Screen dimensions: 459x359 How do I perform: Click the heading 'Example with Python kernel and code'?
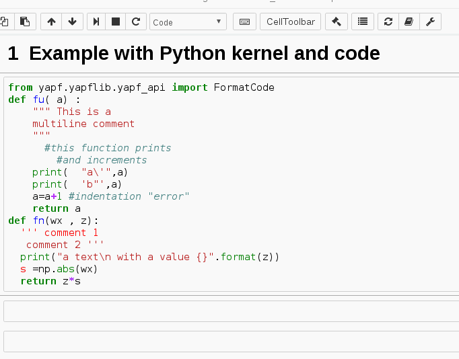(204, 53)
